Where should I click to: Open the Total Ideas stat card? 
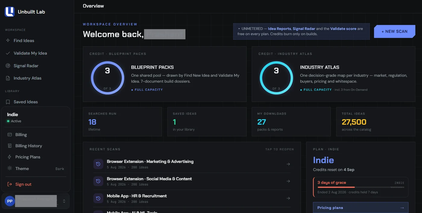(x=376, y=122)
